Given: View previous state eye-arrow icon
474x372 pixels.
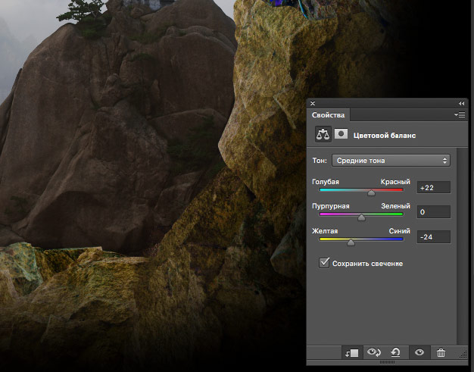Looking at the screenshot, I should click(x=373, y=352).
